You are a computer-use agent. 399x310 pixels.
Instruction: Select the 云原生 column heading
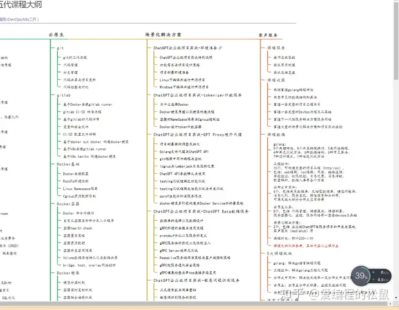(x=56, y=34)
